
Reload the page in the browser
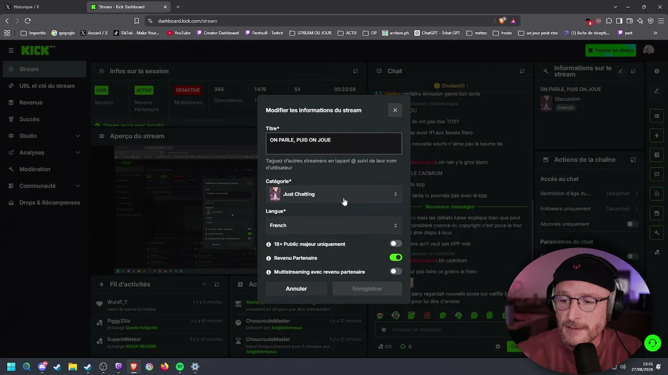point(28,21)
